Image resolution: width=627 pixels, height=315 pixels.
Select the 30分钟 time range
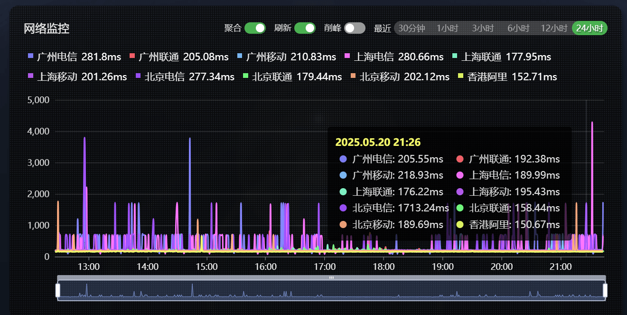(412, 29)
